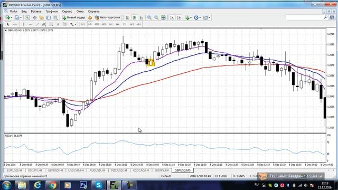Viewport: 338px width, 190px height.
Task: Switch to the EURUSD,H4 chart tab
Action: [14, 170]
